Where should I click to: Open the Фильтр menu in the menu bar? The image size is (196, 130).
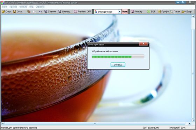pos(23,7)
